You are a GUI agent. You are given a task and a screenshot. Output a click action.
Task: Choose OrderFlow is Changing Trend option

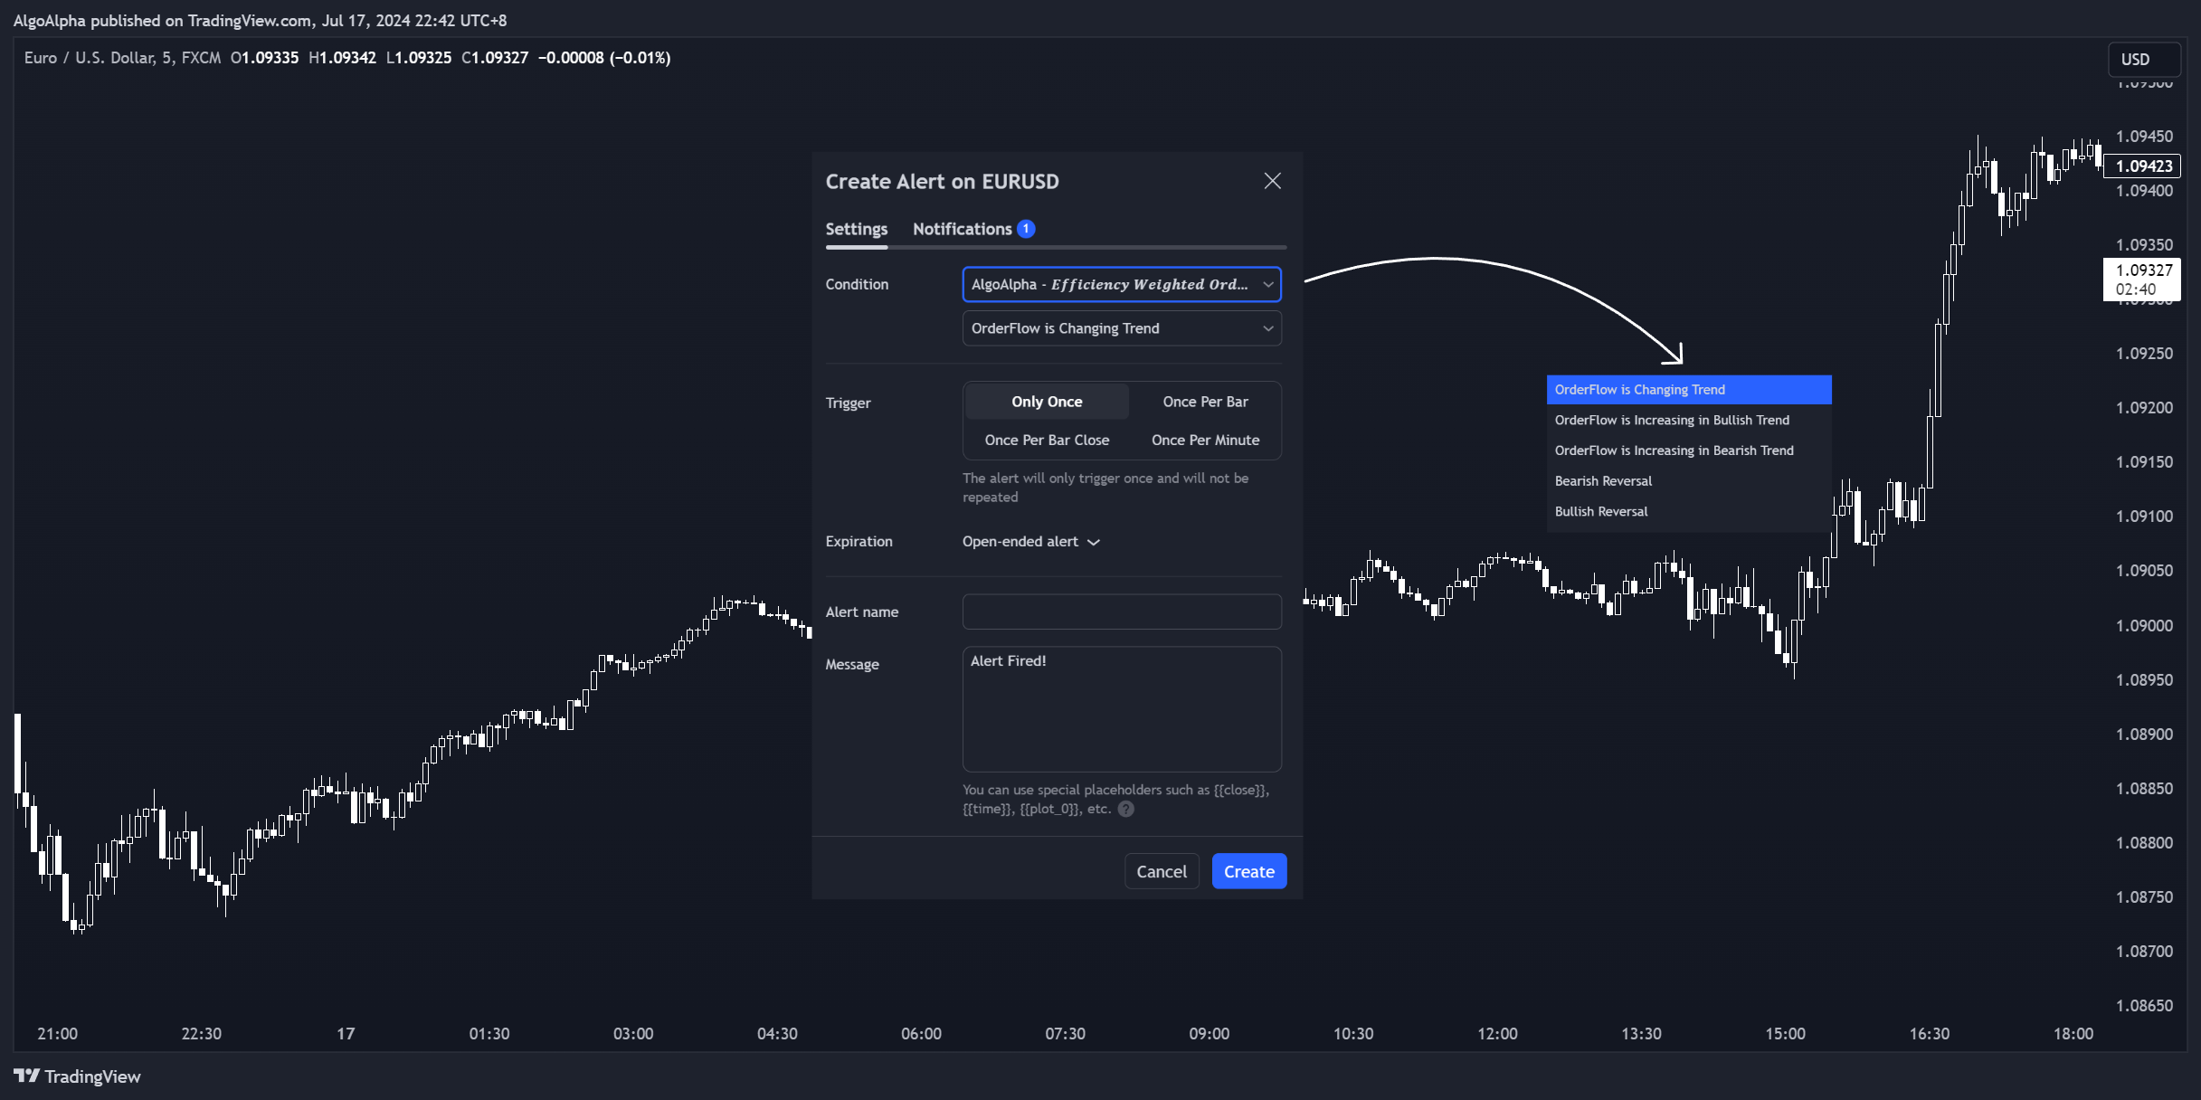pyautogui.click(x=1688, y=389)
